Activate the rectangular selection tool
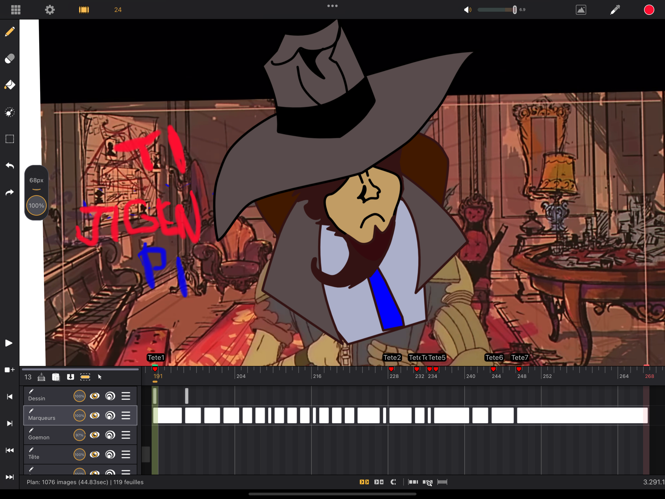The height and width of the screenshot is (499, 665). (x=10, y=139)
